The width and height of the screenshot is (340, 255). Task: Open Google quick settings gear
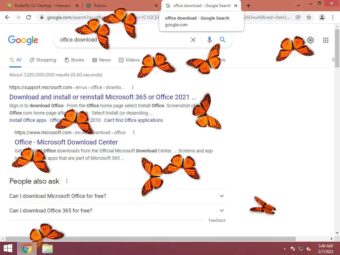pos(310,40)
